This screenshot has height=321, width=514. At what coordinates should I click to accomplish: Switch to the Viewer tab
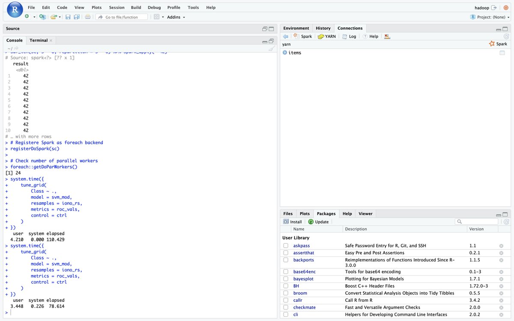click(365, 214)
